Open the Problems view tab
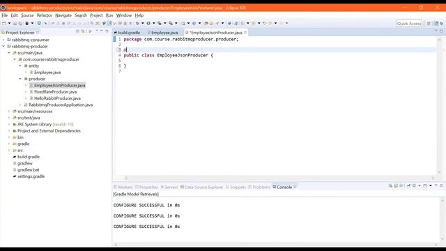 point(259,187)
